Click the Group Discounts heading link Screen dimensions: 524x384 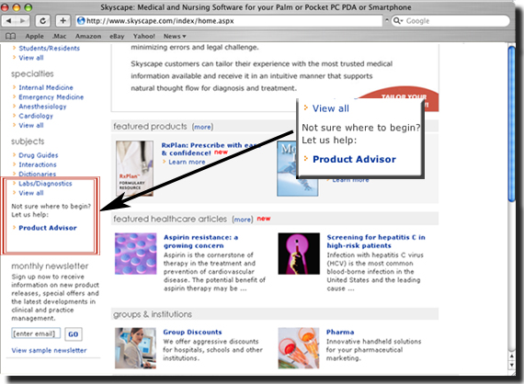tap(192, 332)
